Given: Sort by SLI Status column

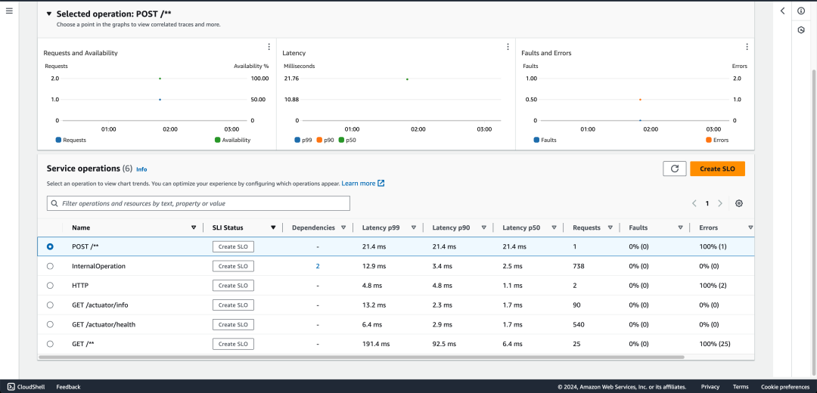Looking at the screenshot, I should (x=273, y=227).
